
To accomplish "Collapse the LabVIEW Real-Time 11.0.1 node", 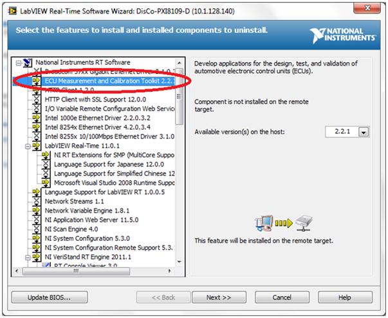I will (x=27, y=146).
